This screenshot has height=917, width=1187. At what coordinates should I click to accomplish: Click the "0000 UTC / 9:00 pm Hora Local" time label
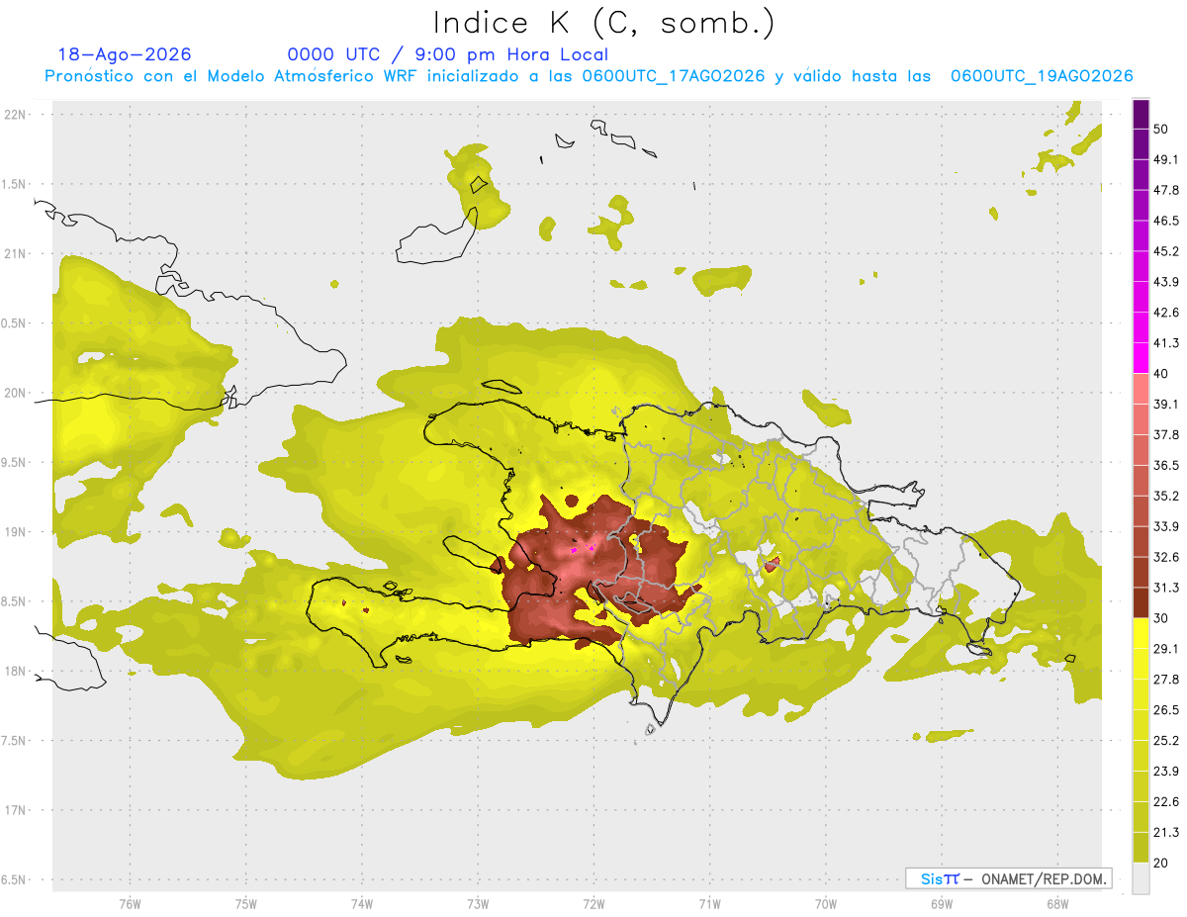[448, 54]
